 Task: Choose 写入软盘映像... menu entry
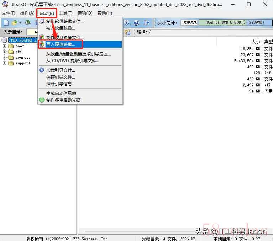click(x=80, y=28)
